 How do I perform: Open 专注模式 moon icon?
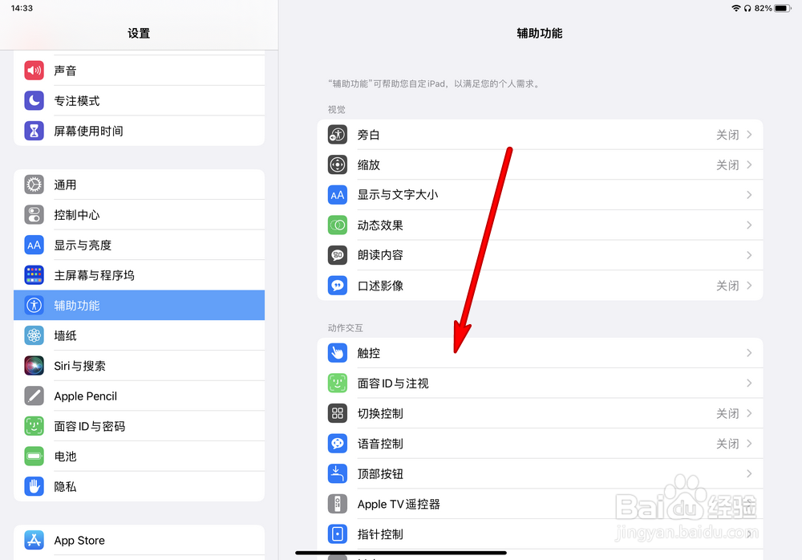click(x=34, y=100)
